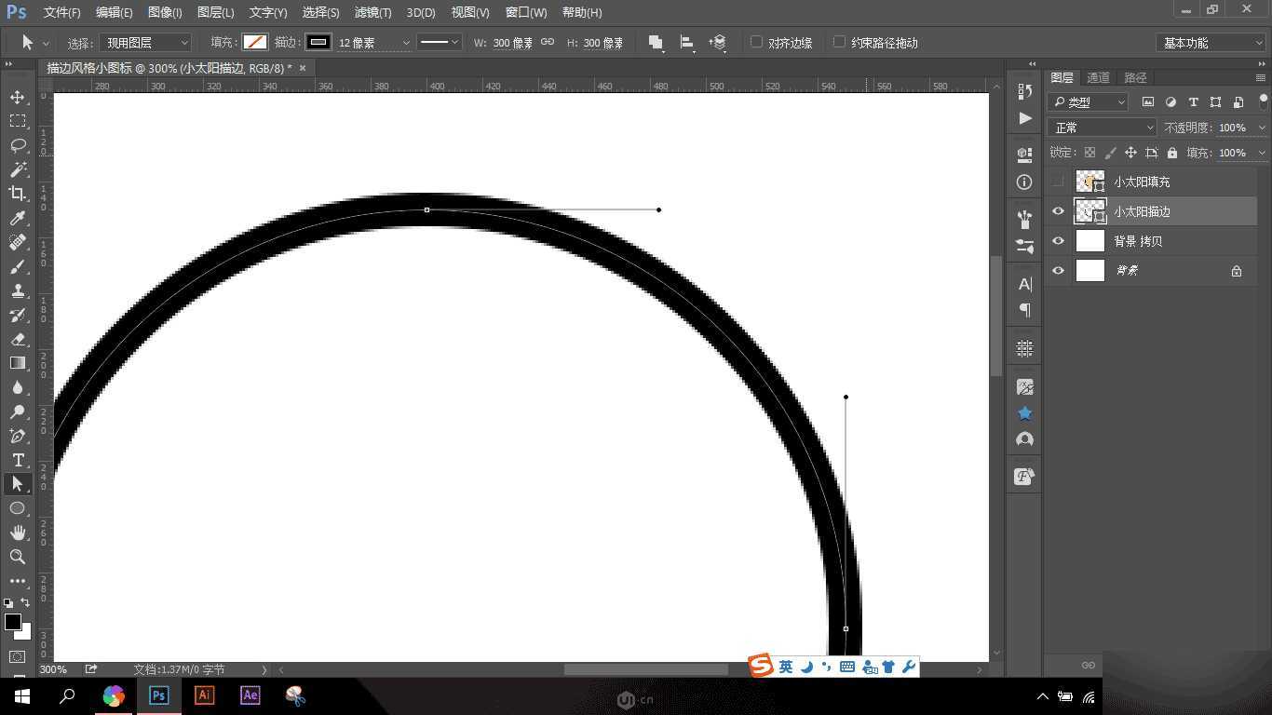The width and height of the screenshot is (1272, 715).
Task: Open the 滤镜(T) menu
Action: pos(372,12)
